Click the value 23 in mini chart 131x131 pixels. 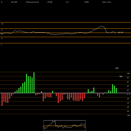84,124
